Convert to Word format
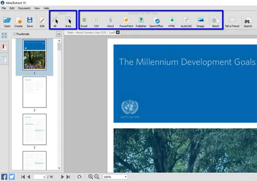257x181 pixels. point(110,22)
